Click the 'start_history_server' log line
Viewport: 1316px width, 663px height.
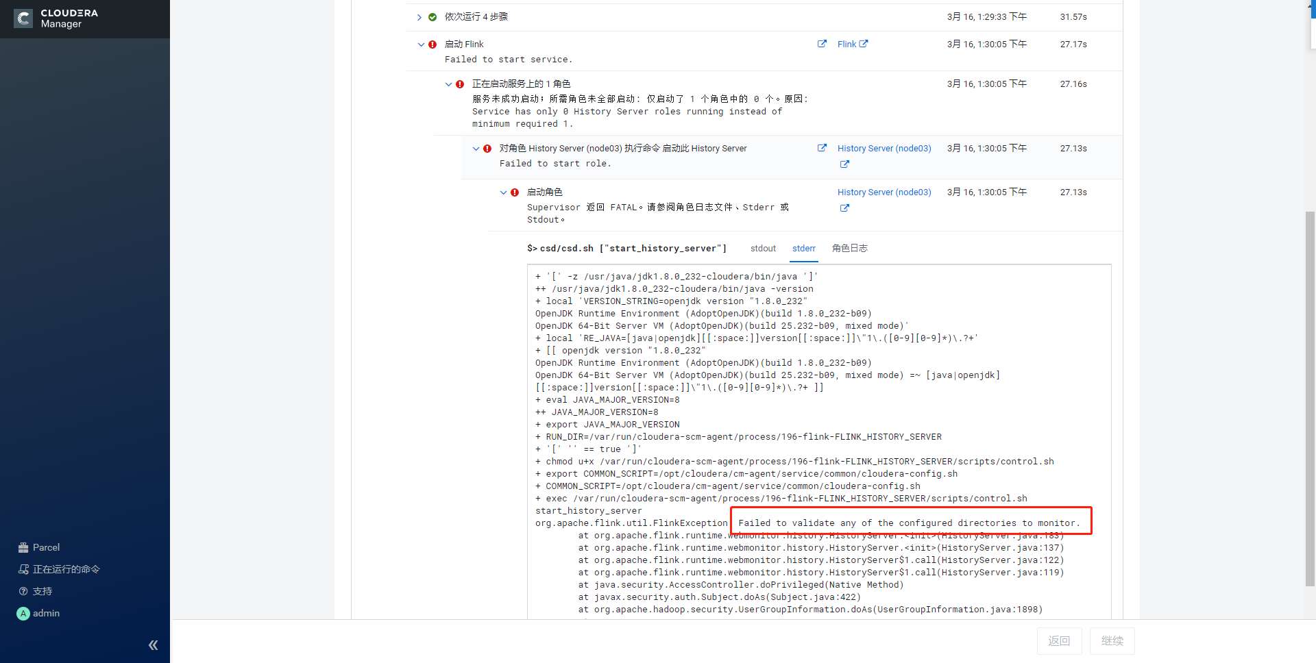click(x=589, y=511)
